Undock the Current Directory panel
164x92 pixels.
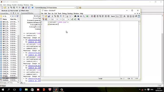[16, 13]
